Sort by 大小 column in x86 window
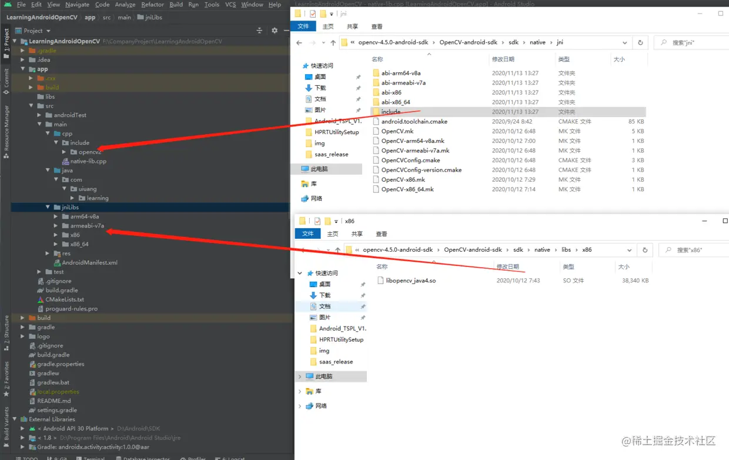The image size is (729, 460). coord(624,266)
